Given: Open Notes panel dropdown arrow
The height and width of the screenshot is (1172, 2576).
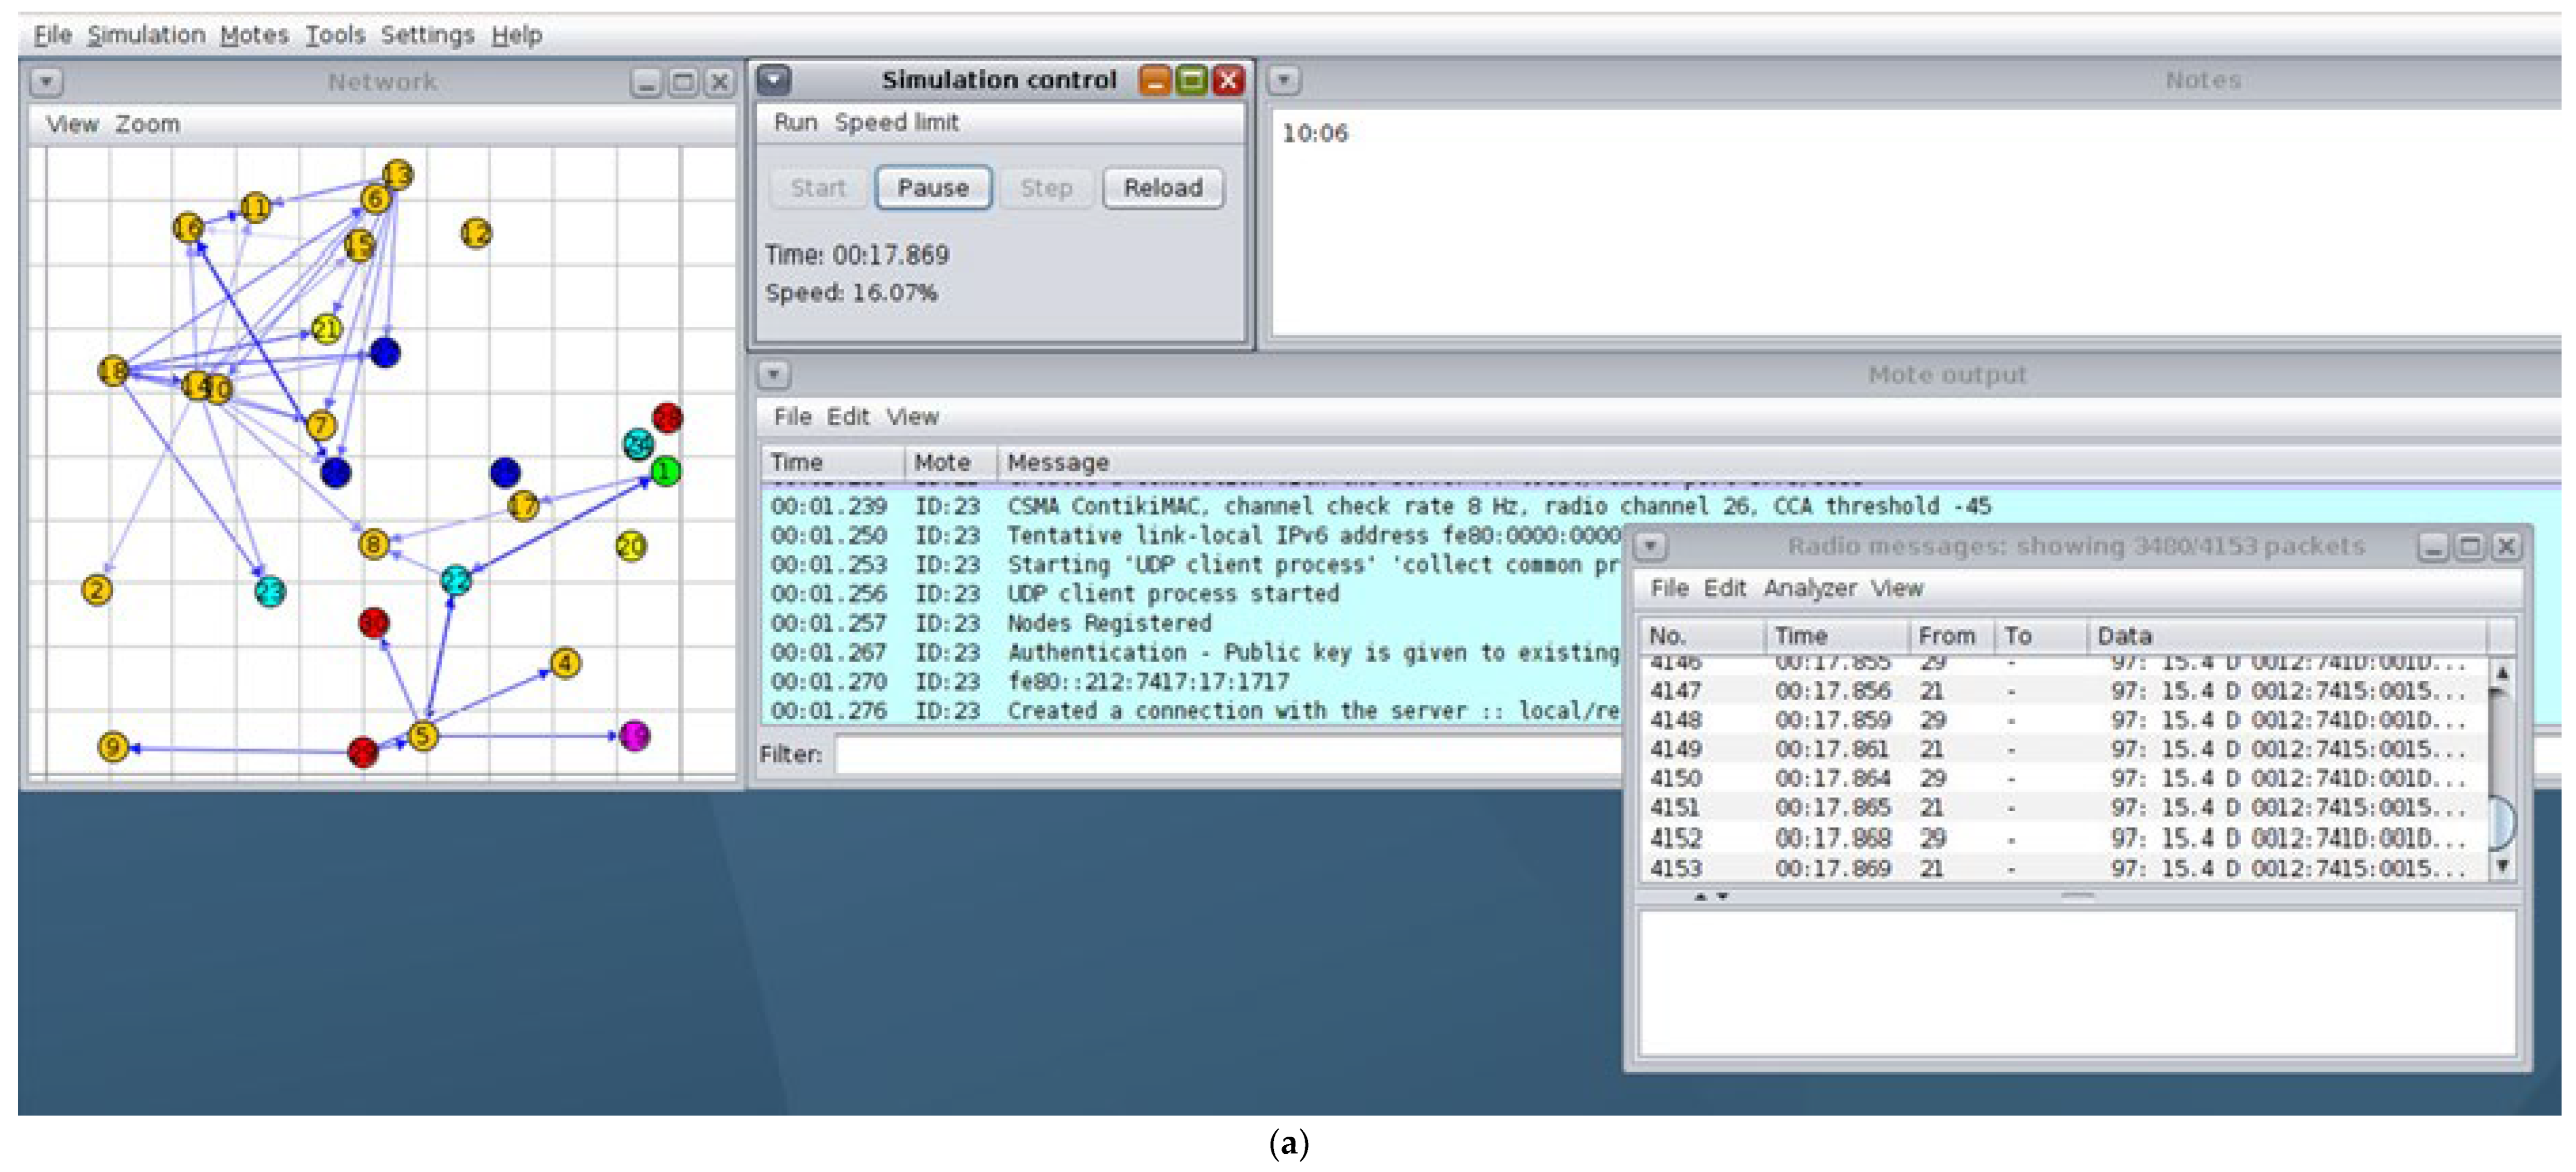Looking at the screenshot, I should pos(1284,80).
